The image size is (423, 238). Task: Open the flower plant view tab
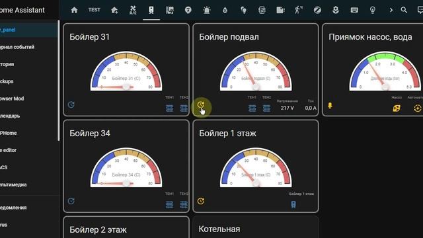coord(336,11)
